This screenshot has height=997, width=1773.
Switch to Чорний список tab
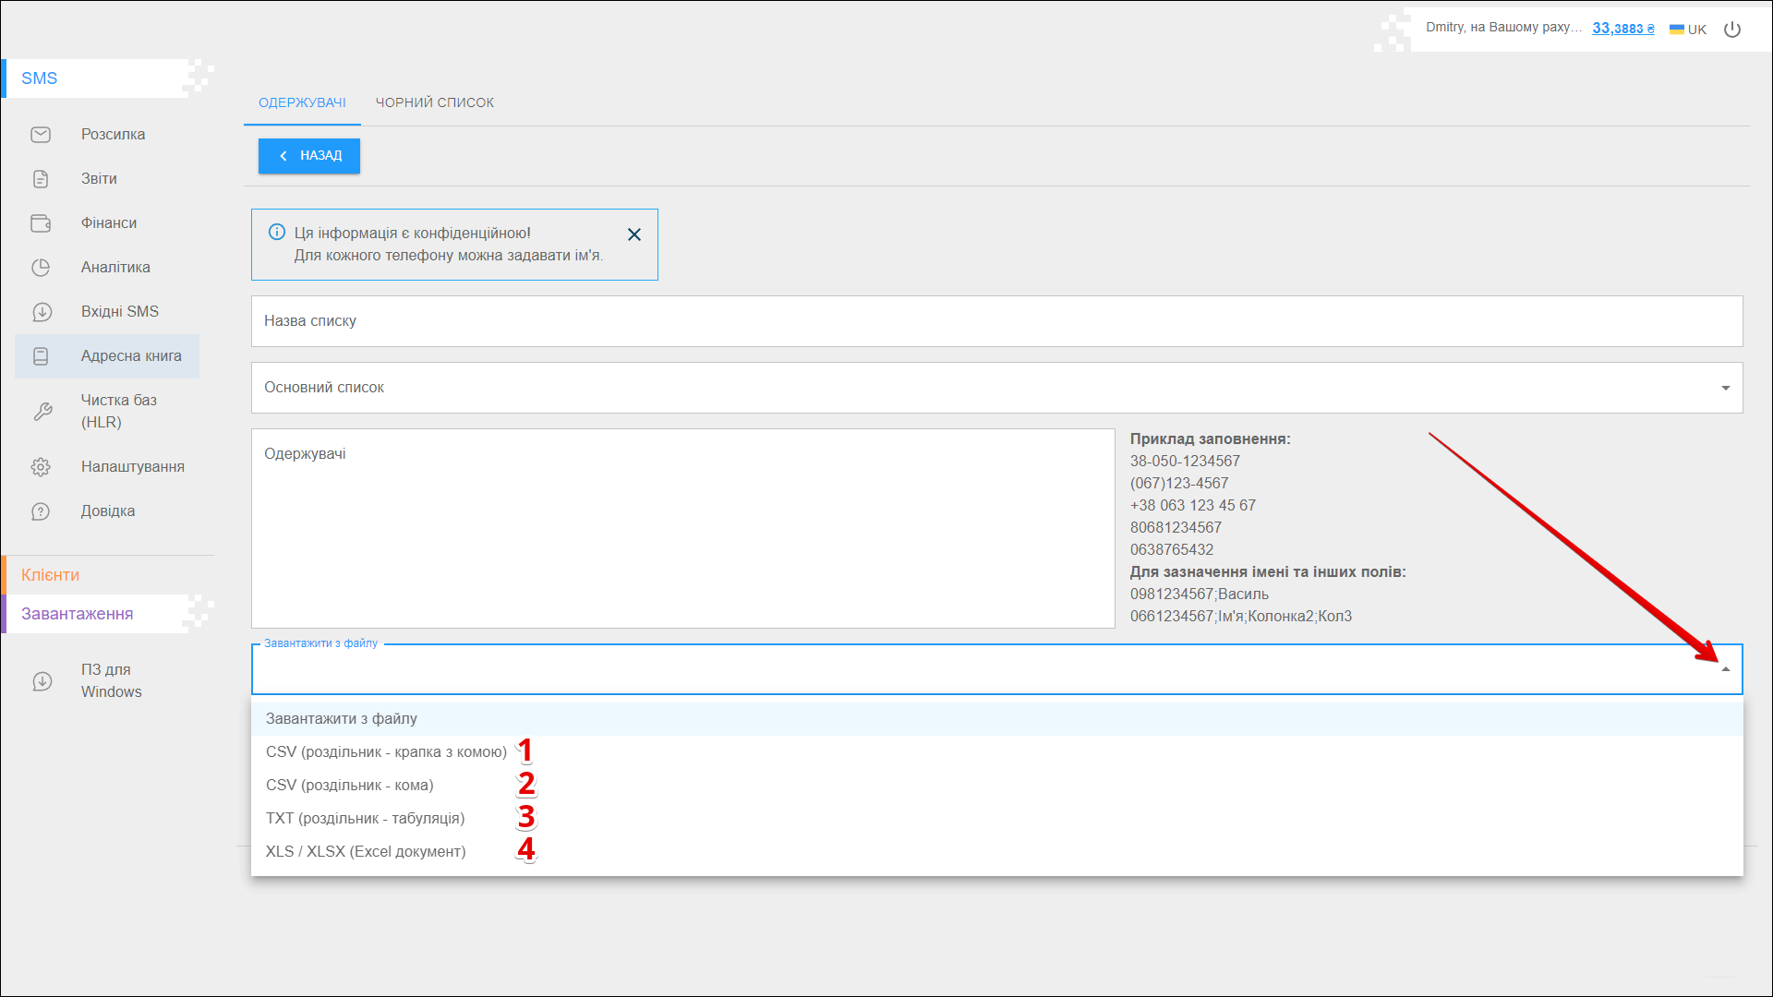coord(434,102)
